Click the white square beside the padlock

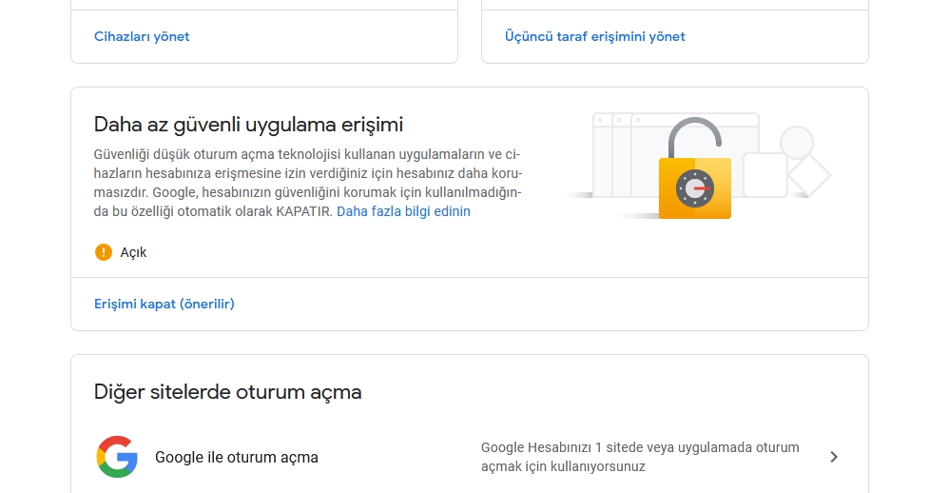[x=764, y=174]
